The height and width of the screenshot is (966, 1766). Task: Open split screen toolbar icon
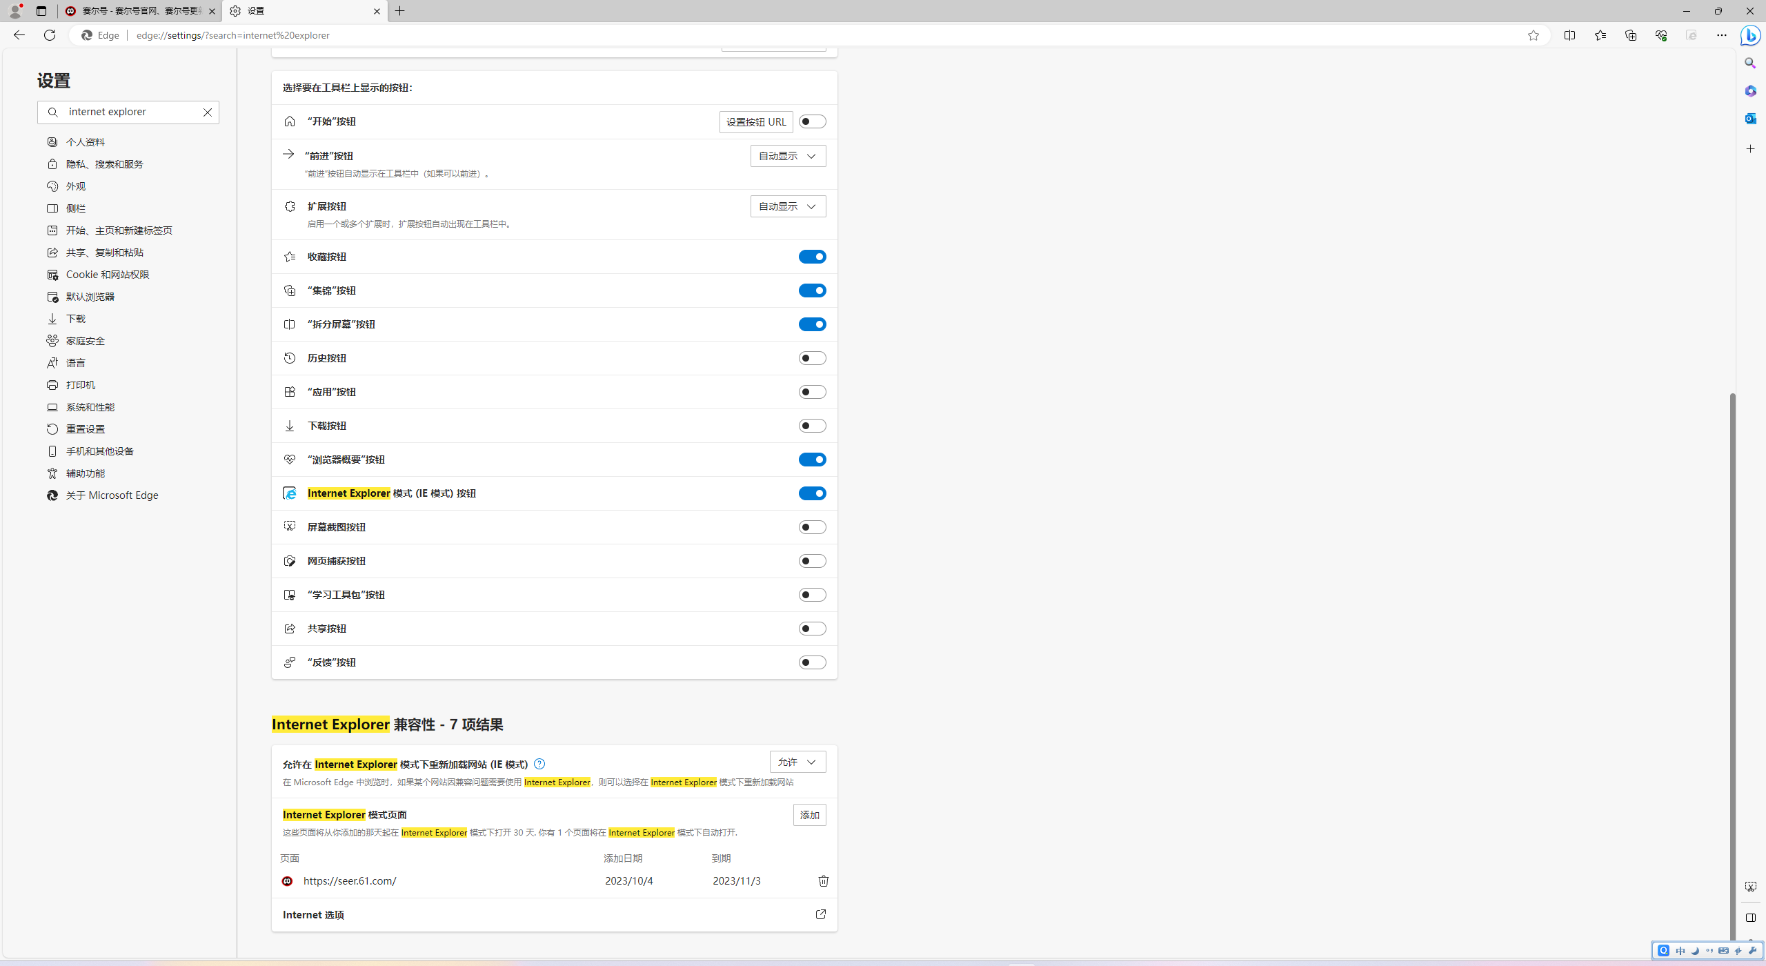(1569, 35)
